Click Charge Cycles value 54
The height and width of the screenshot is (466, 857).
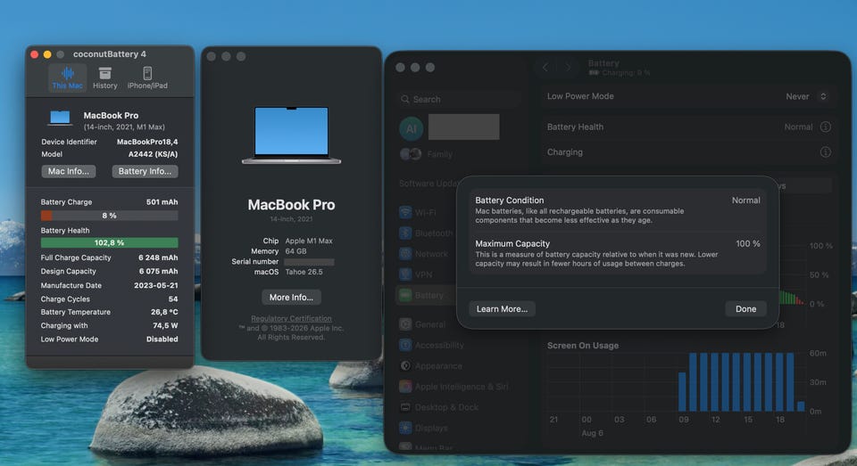[172, 299]
